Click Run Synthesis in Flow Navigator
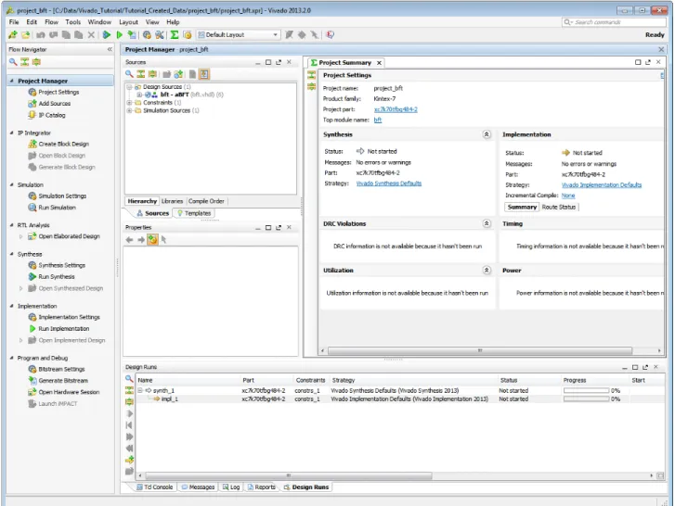The width and height of the screenshot is (675, 506). [x=57, y=276]
